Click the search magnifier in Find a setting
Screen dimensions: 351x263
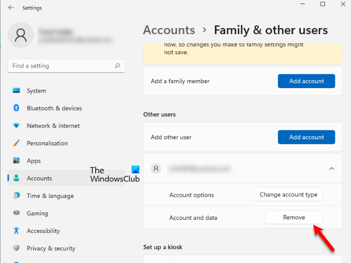click(x=118, y=66)
